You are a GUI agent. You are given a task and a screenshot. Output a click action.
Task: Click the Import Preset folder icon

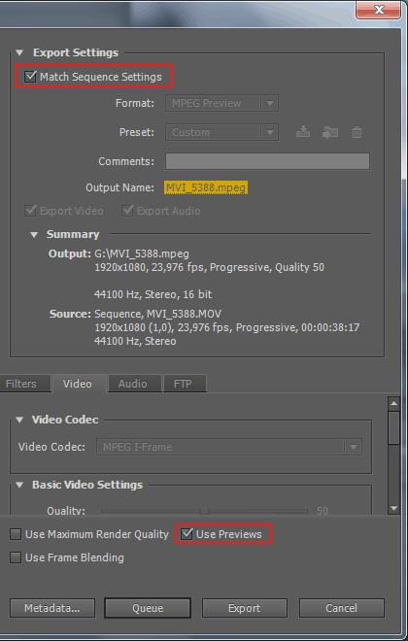(330, 132)
